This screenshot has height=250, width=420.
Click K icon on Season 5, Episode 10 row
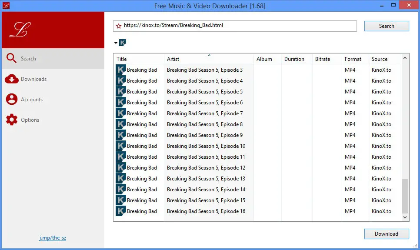121,146
